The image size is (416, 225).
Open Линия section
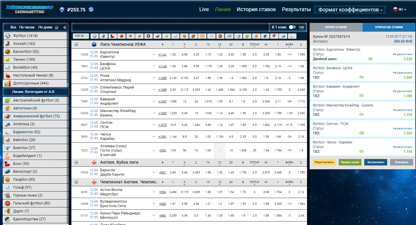click(x=223, y=9)
